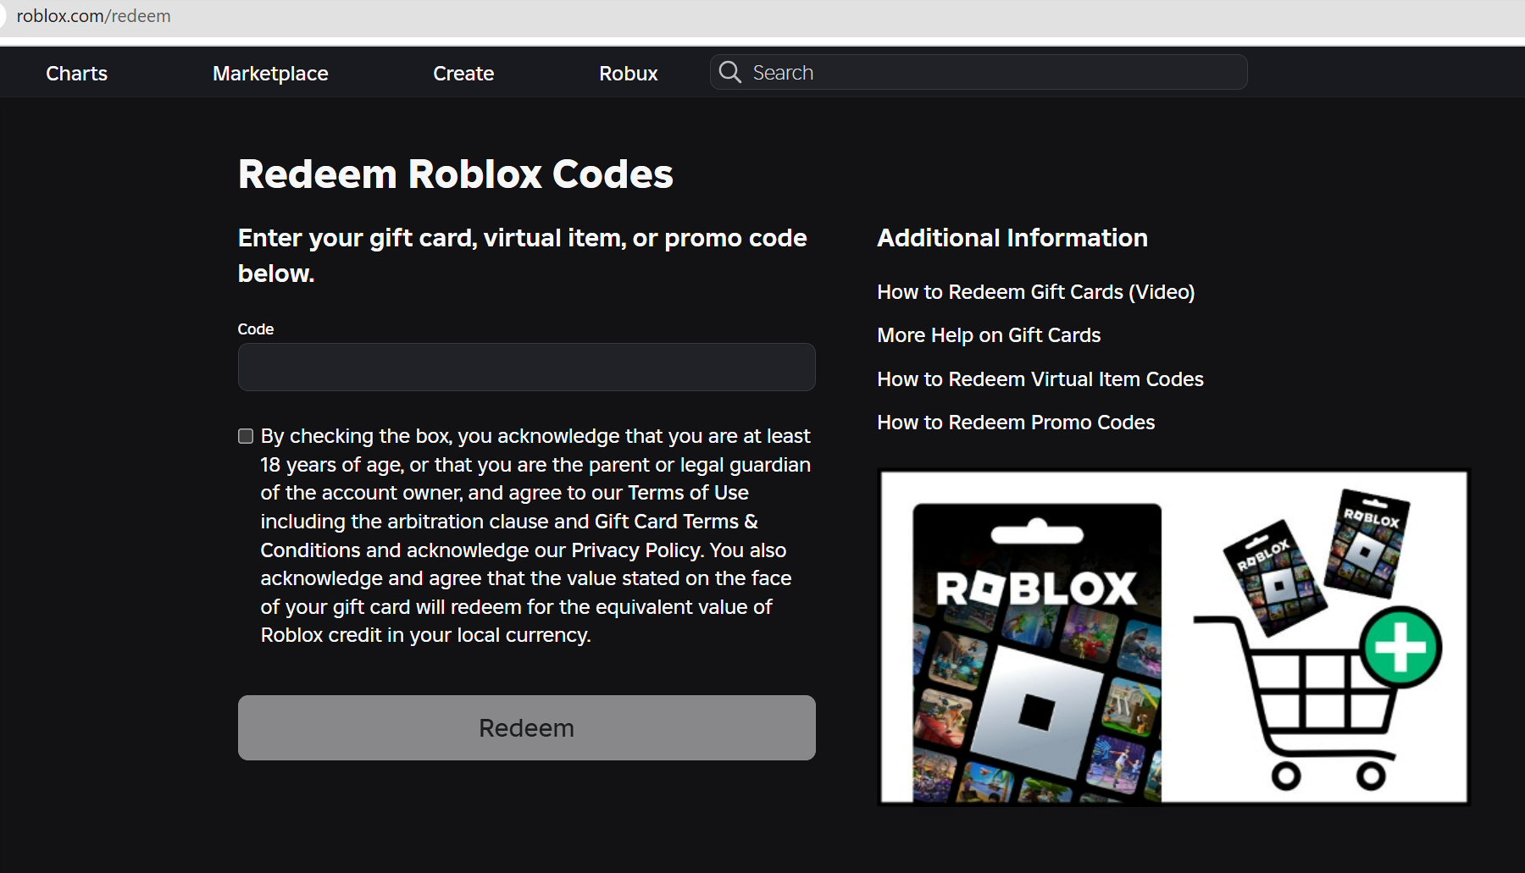Open the Charts nav item

[x=76, y=74]
